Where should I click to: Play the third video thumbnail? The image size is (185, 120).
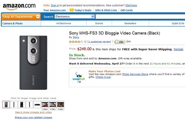60,105
